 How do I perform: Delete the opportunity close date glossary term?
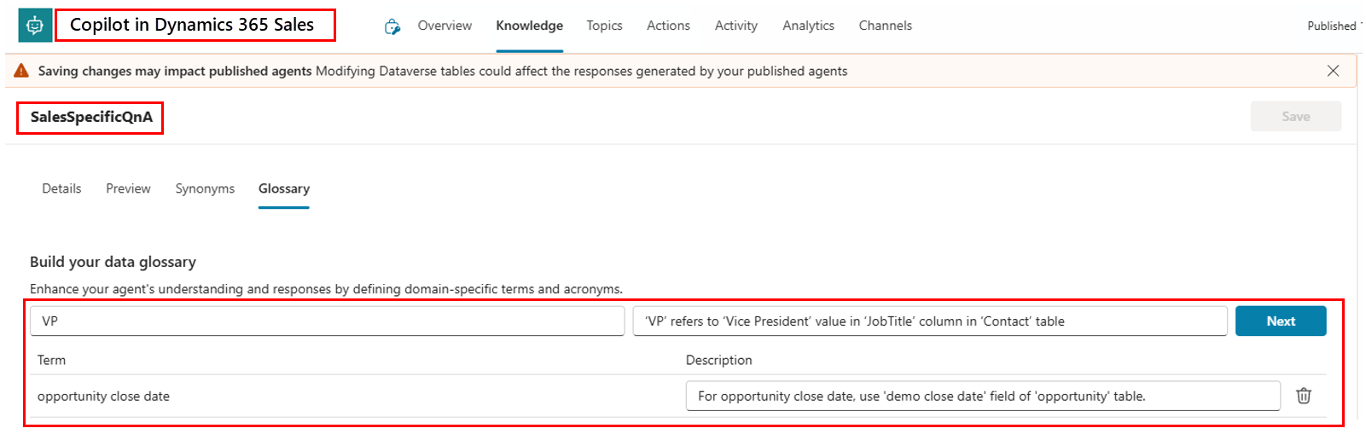(x=1303, y=396)
